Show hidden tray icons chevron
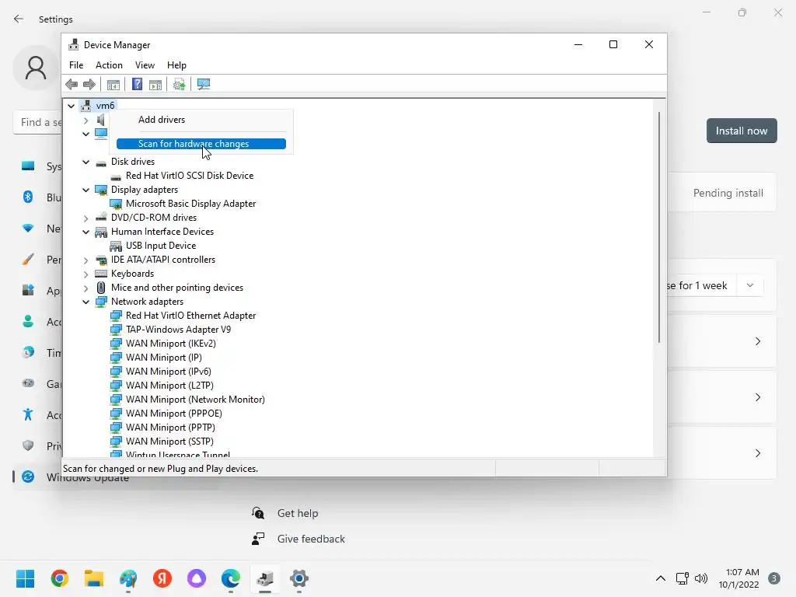 (661, 578)
